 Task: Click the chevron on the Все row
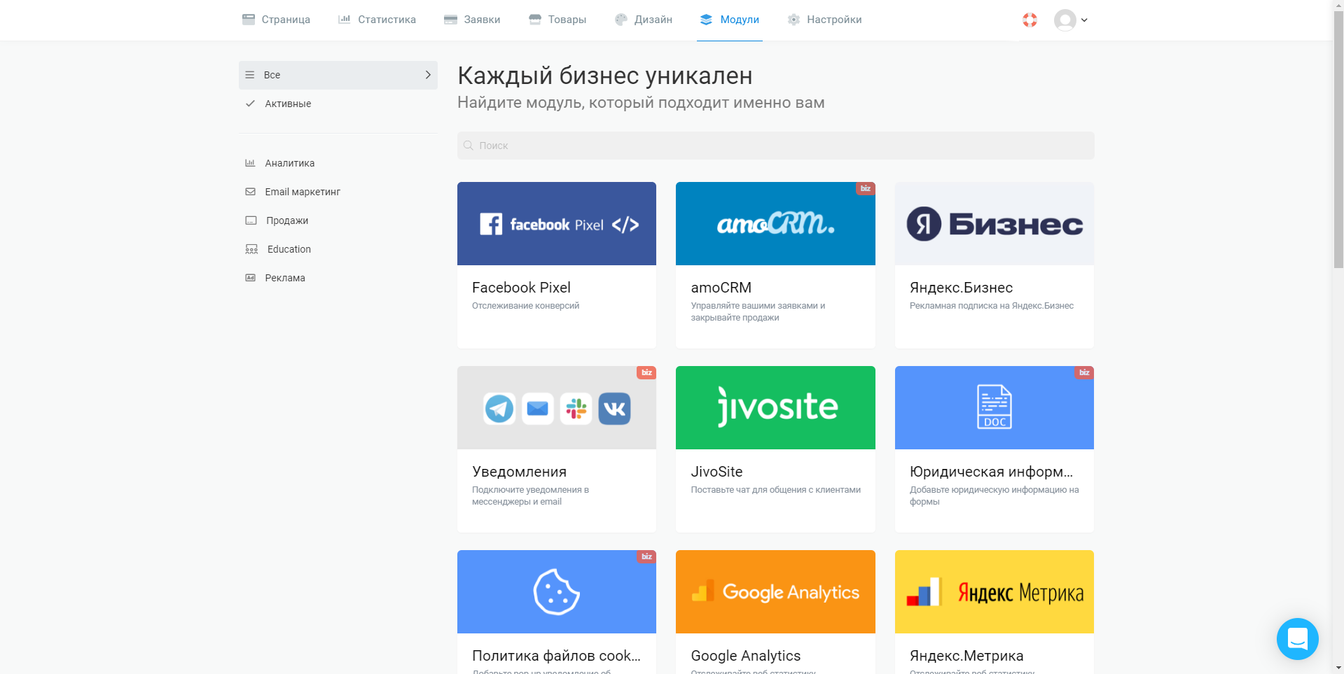pyautogui.click(x=428, y=75)
